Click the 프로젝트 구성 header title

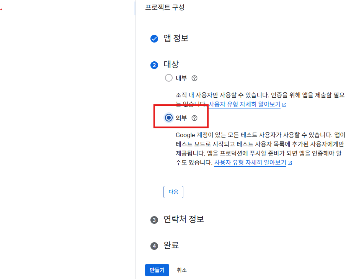165,7
